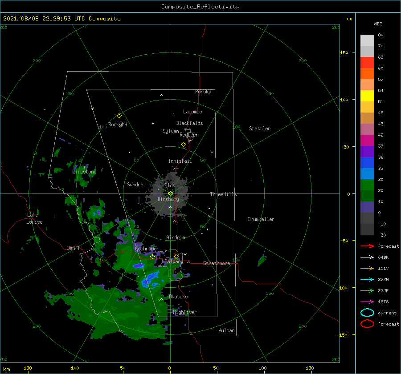Image resolution: width=401 pixels, height=374 pixels.
Task: Click the Drumheller city label
Action: (x=261, y=219)
